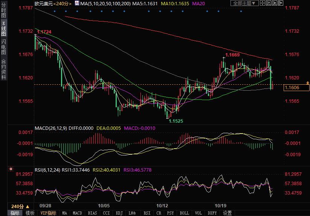
Task: Select the VIP指标 tab
Action: point(48,213)
